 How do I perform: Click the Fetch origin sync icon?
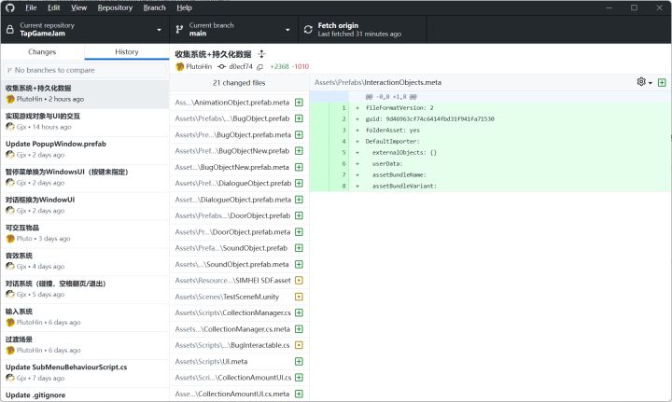309,29
